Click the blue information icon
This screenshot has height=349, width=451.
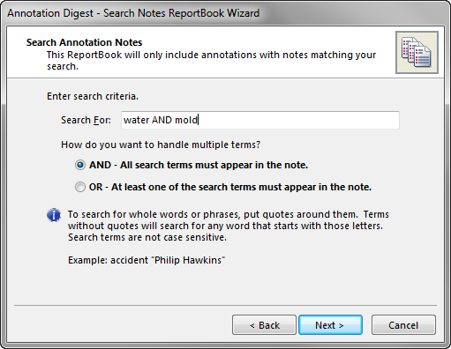coord(54,215)
